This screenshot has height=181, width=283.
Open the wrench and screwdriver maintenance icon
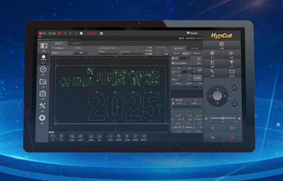coord(42,106)
